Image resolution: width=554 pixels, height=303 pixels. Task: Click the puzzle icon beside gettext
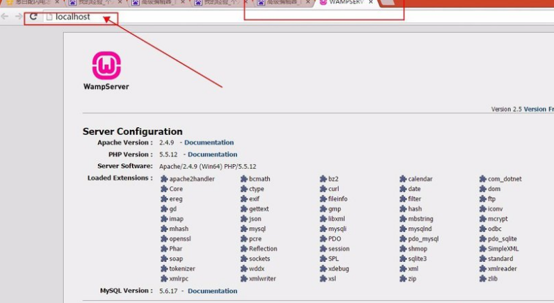pos(244,208)
